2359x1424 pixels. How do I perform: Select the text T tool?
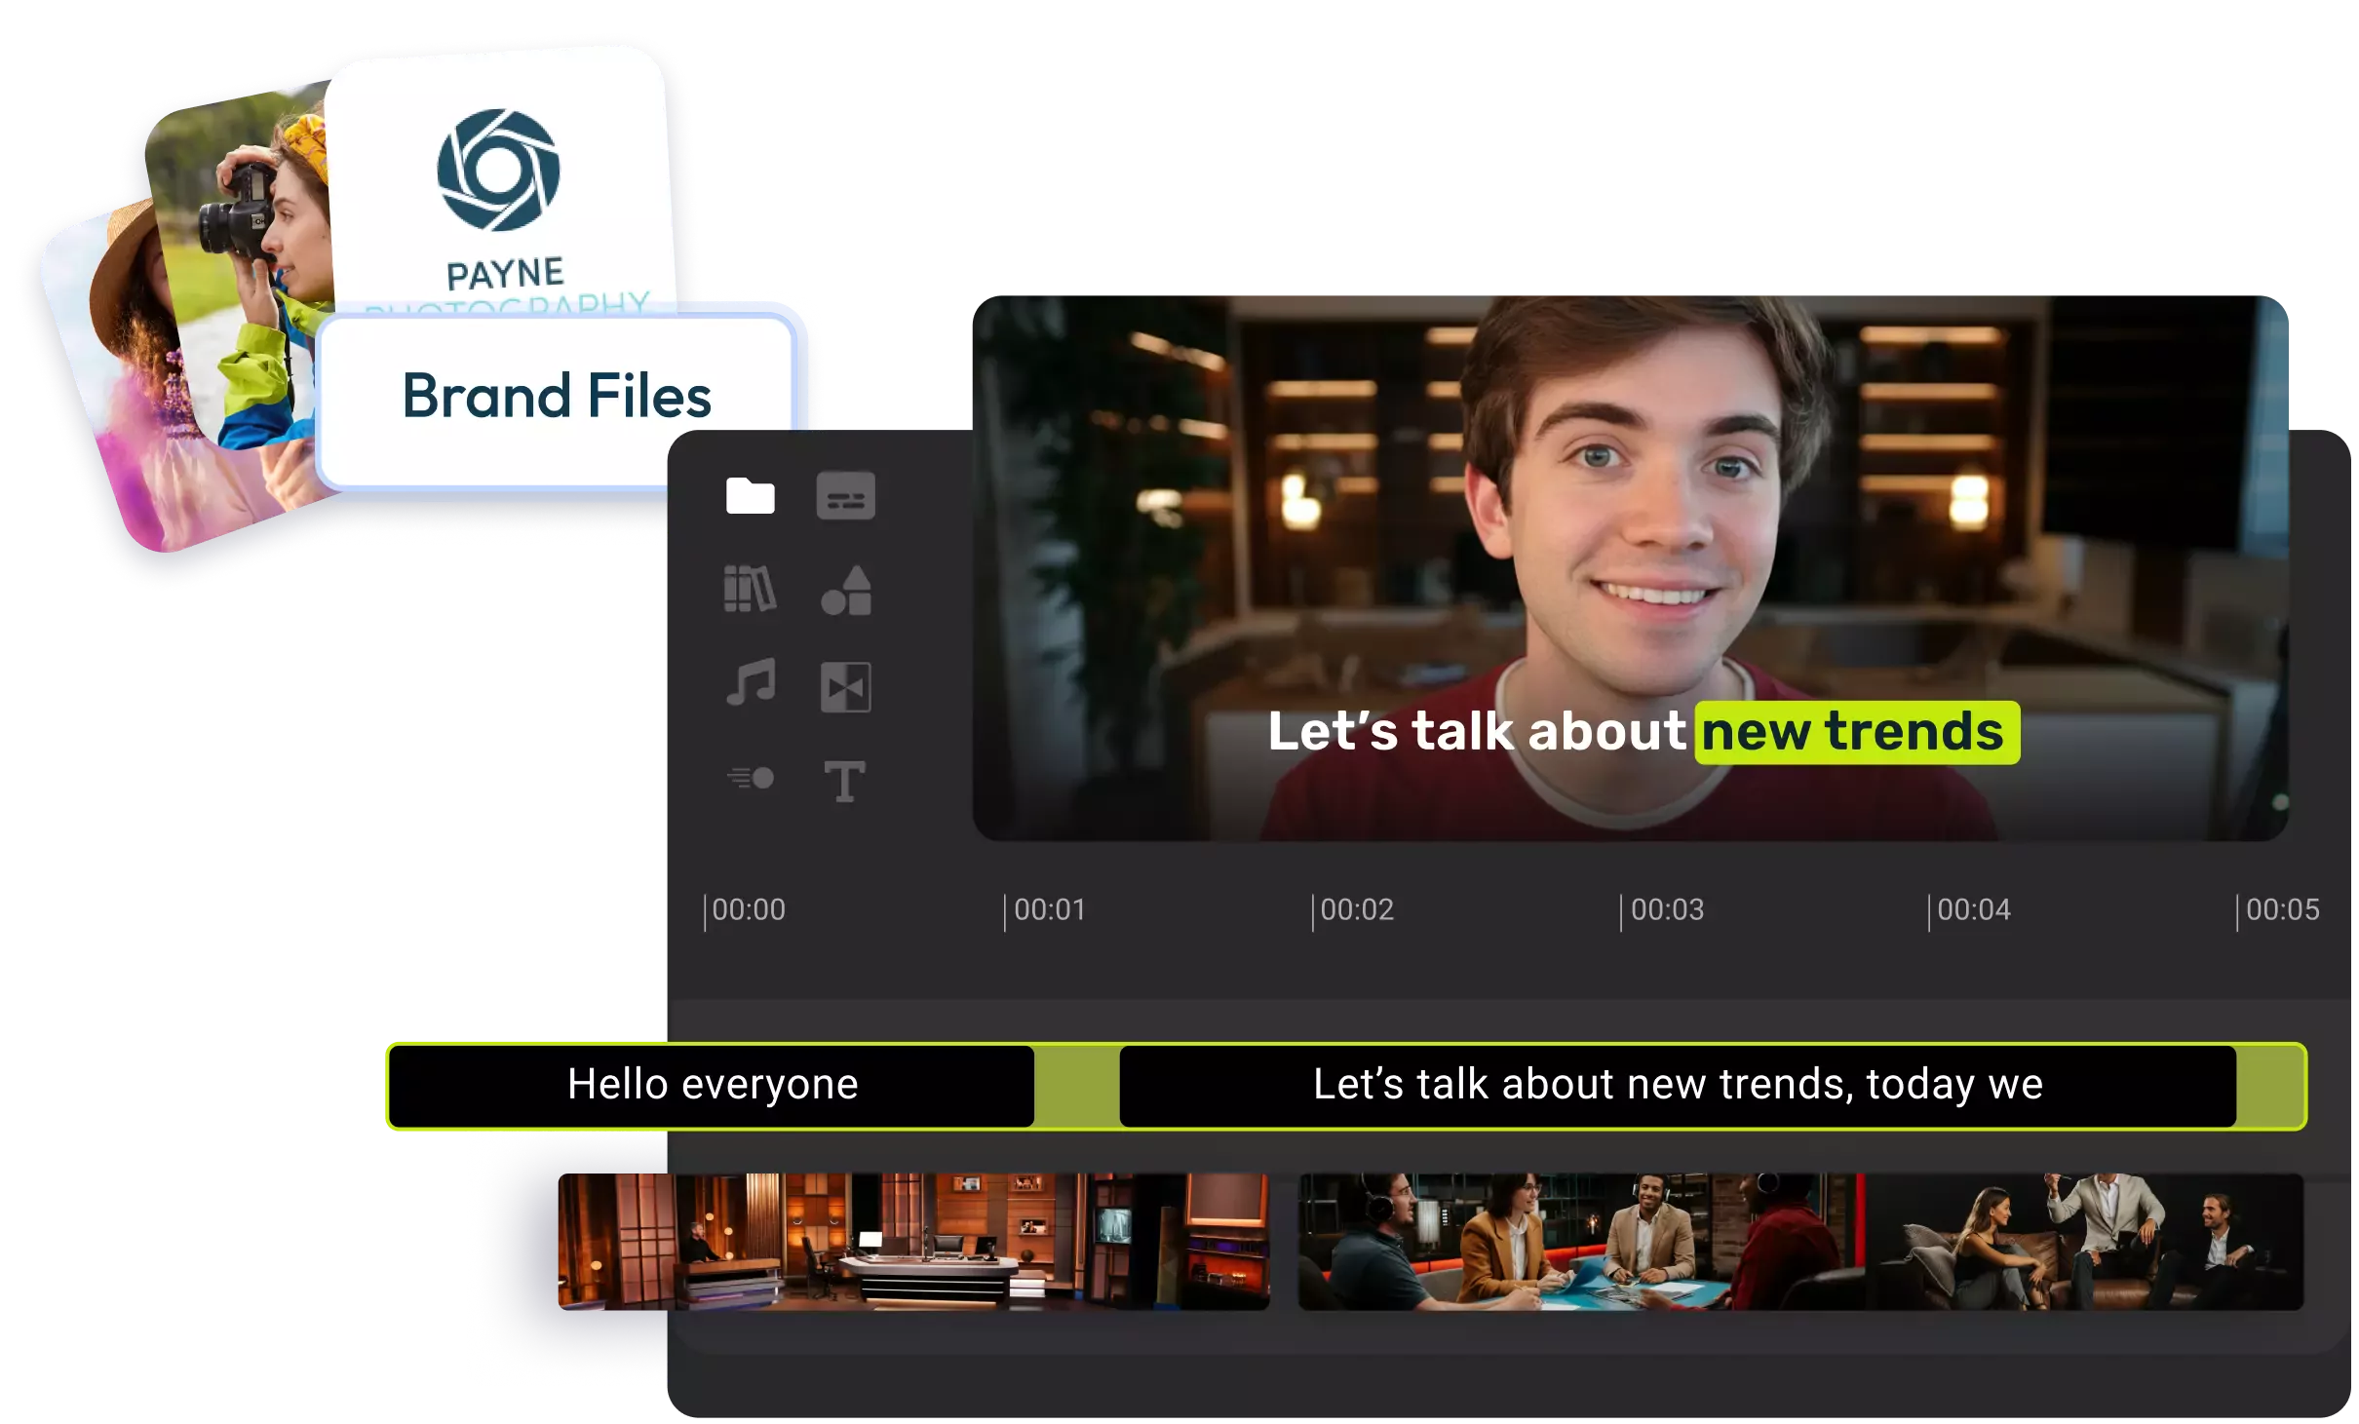844,781
